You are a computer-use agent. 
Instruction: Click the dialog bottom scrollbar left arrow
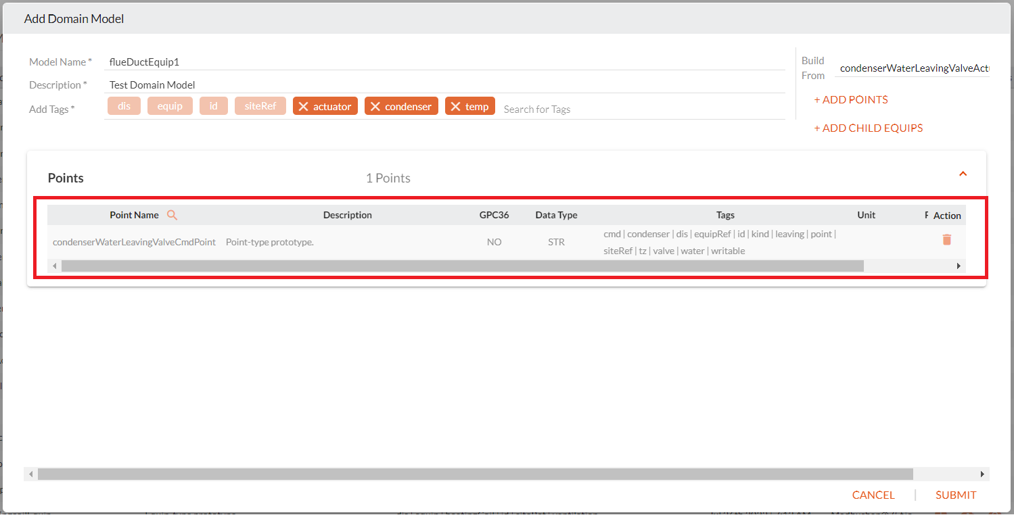click(x=31, y=474)
